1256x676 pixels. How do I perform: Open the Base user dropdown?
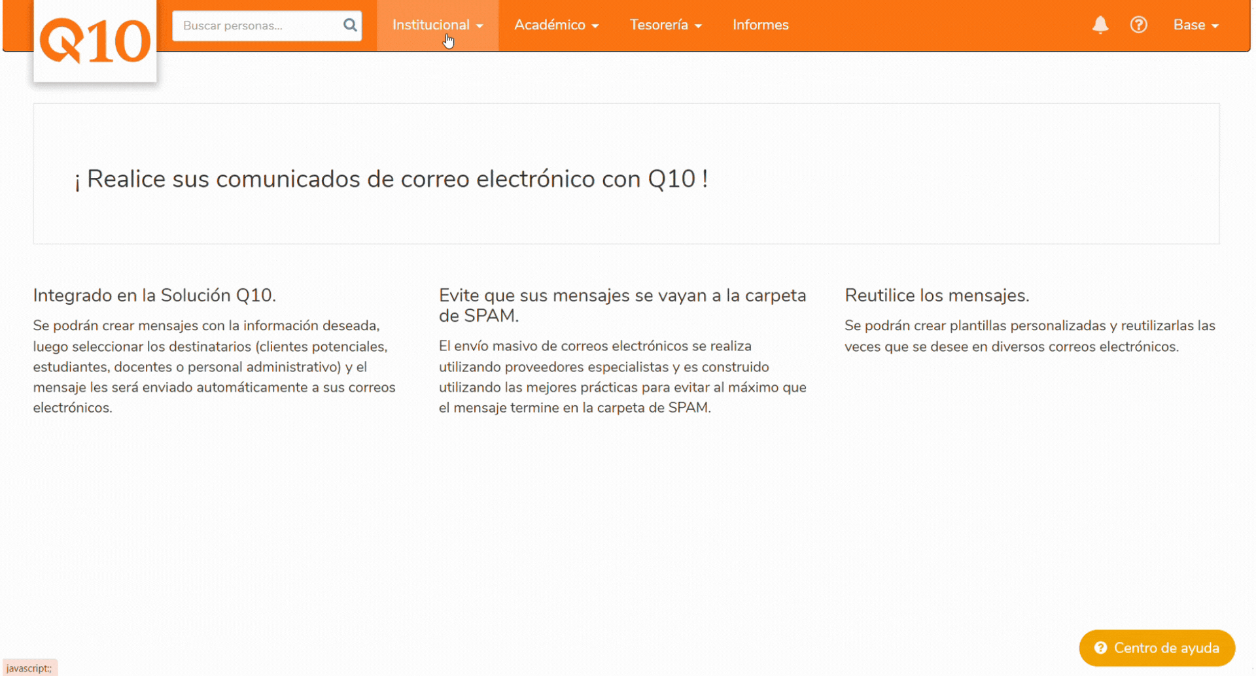click(1196, 25)
